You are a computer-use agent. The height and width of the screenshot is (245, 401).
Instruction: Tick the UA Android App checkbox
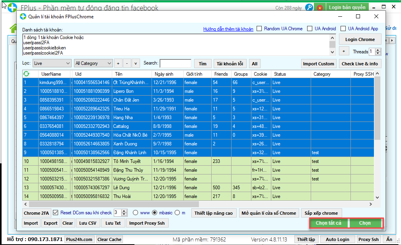[x=343, y=29]
